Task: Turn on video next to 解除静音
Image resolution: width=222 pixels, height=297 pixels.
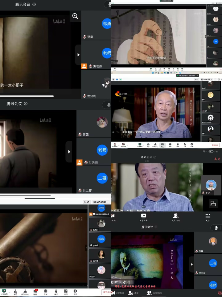Action: pos(124,145)
